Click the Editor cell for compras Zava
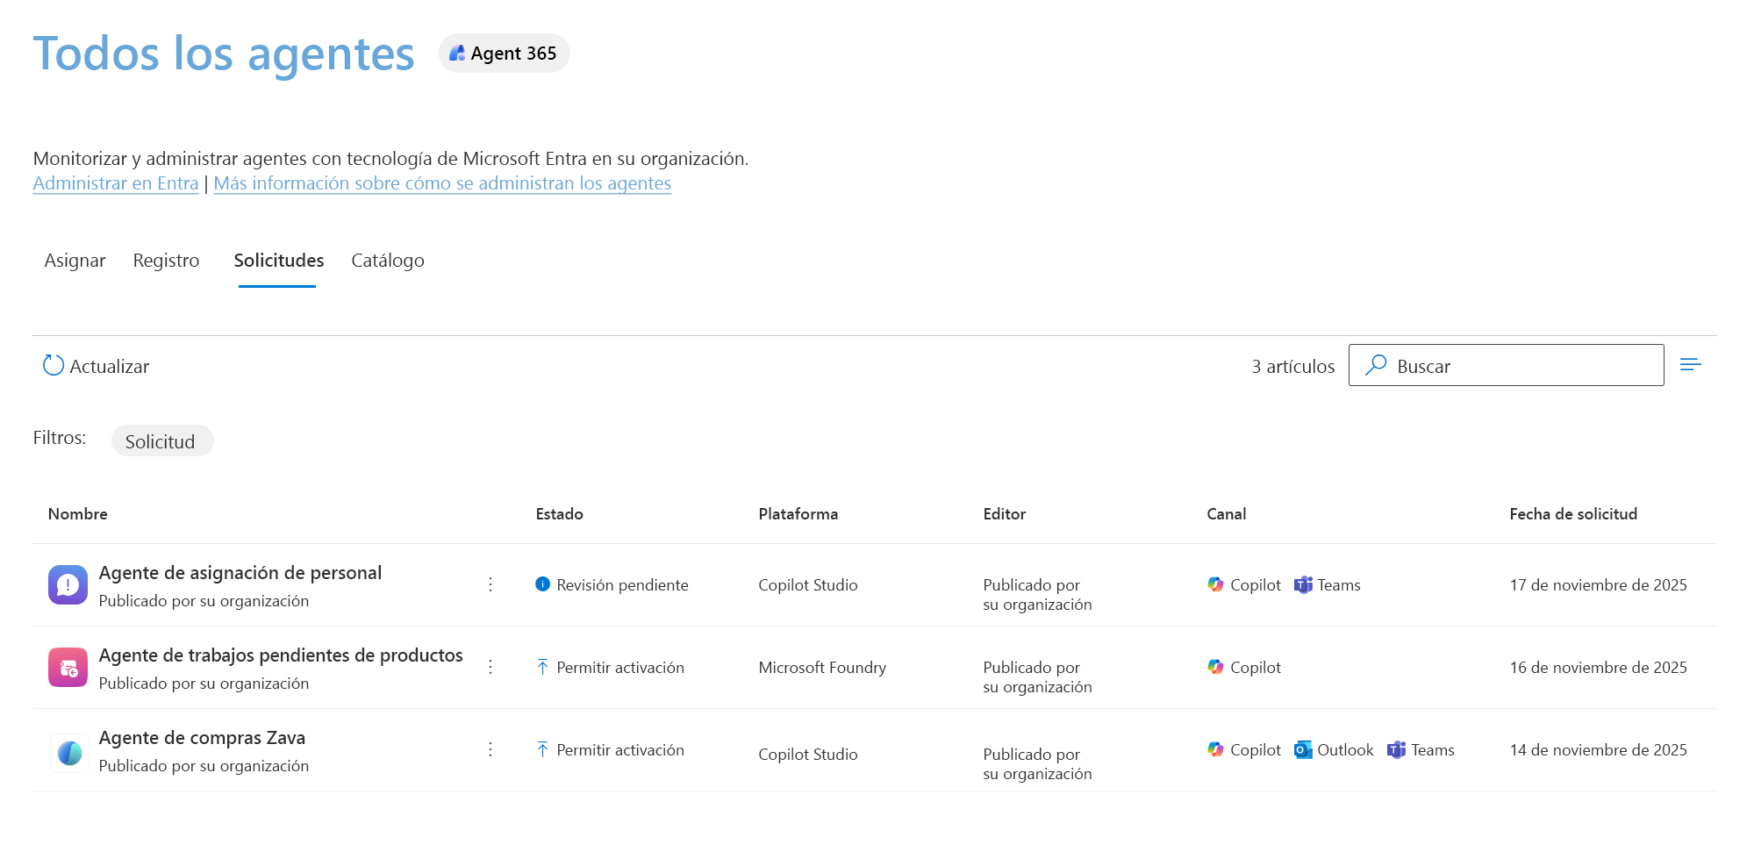 pyautogui.click(x=1037, y=764)
